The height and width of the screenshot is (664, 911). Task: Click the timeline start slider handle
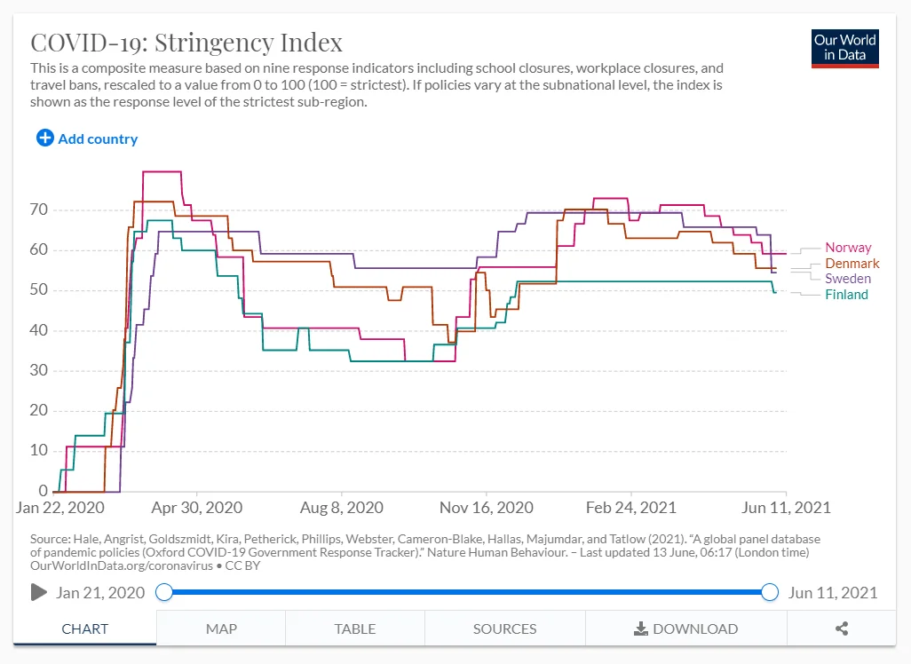pyautogui.click(x=163, y=592)
